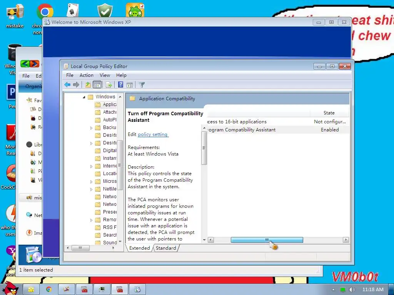Viewport: 394px width, 295px height.
Task: Click the volume speaker tray icon
Action: click(x=352, y=290)
